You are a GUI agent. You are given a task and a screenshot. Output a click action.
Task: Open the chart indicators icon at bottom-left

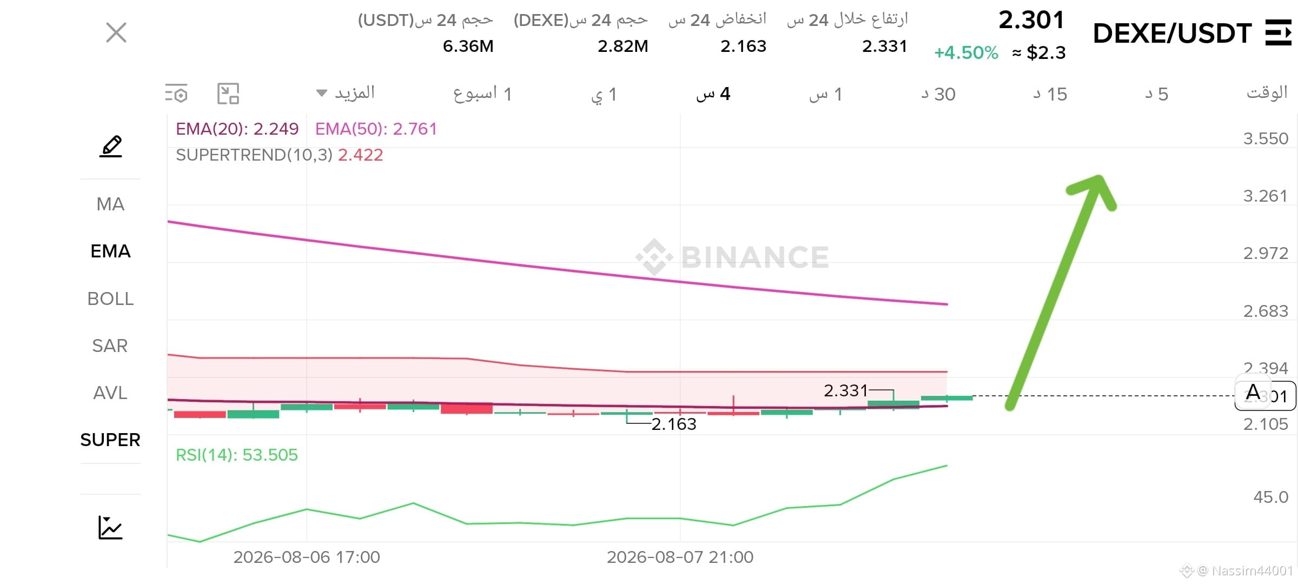coord(110,527)
